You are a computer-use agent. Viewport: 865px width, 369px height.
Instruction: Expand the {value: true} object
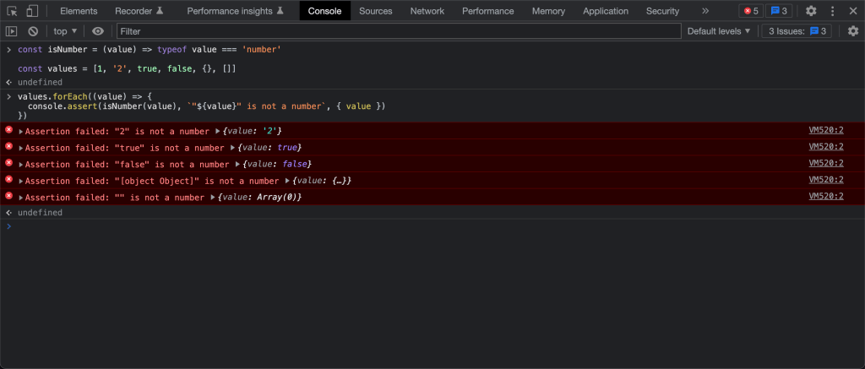click(x=232, y=148)
